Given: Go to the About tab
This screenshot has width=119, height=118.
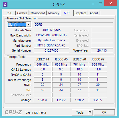Looking at the screenshot, I should point(94,13).
